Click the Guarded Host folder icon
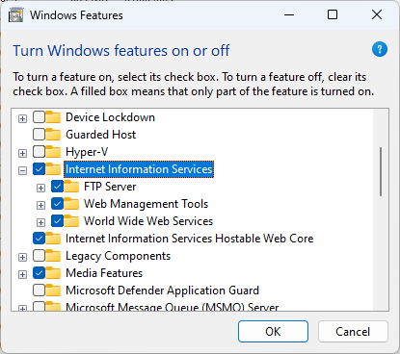Screen dimensions: 400x354 [53, 135]
